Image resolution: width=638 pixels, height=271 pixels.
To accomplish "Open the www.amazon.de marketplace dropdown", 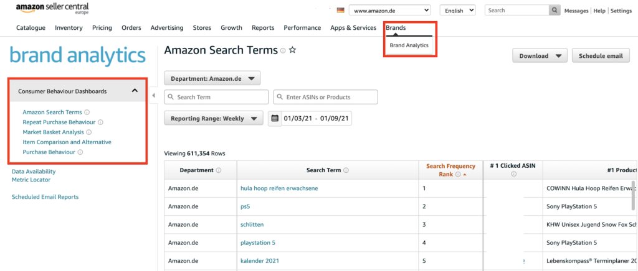I will click(x=389, y=11).
